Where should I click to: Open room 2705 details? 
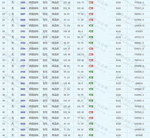(x=23, y=55)
